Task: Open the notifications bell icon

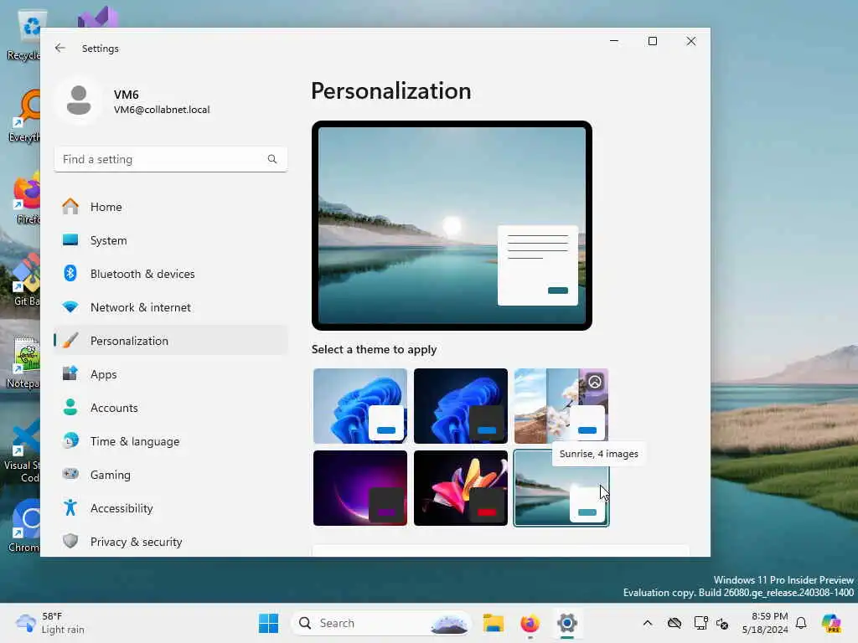Action: pyautogui.click(x=801, y=623)
